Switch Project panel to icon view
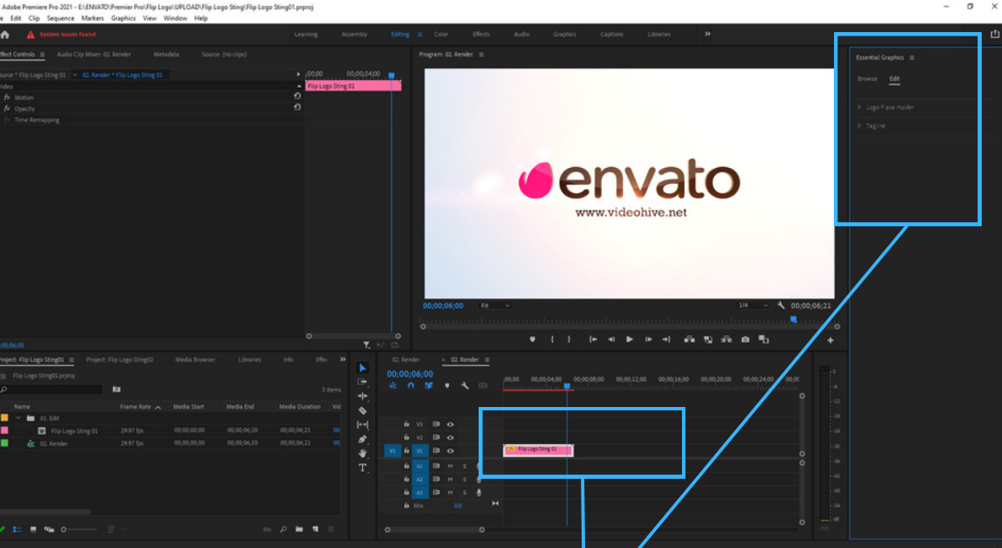Screen dimensions: 1002x548 [33, 529]
